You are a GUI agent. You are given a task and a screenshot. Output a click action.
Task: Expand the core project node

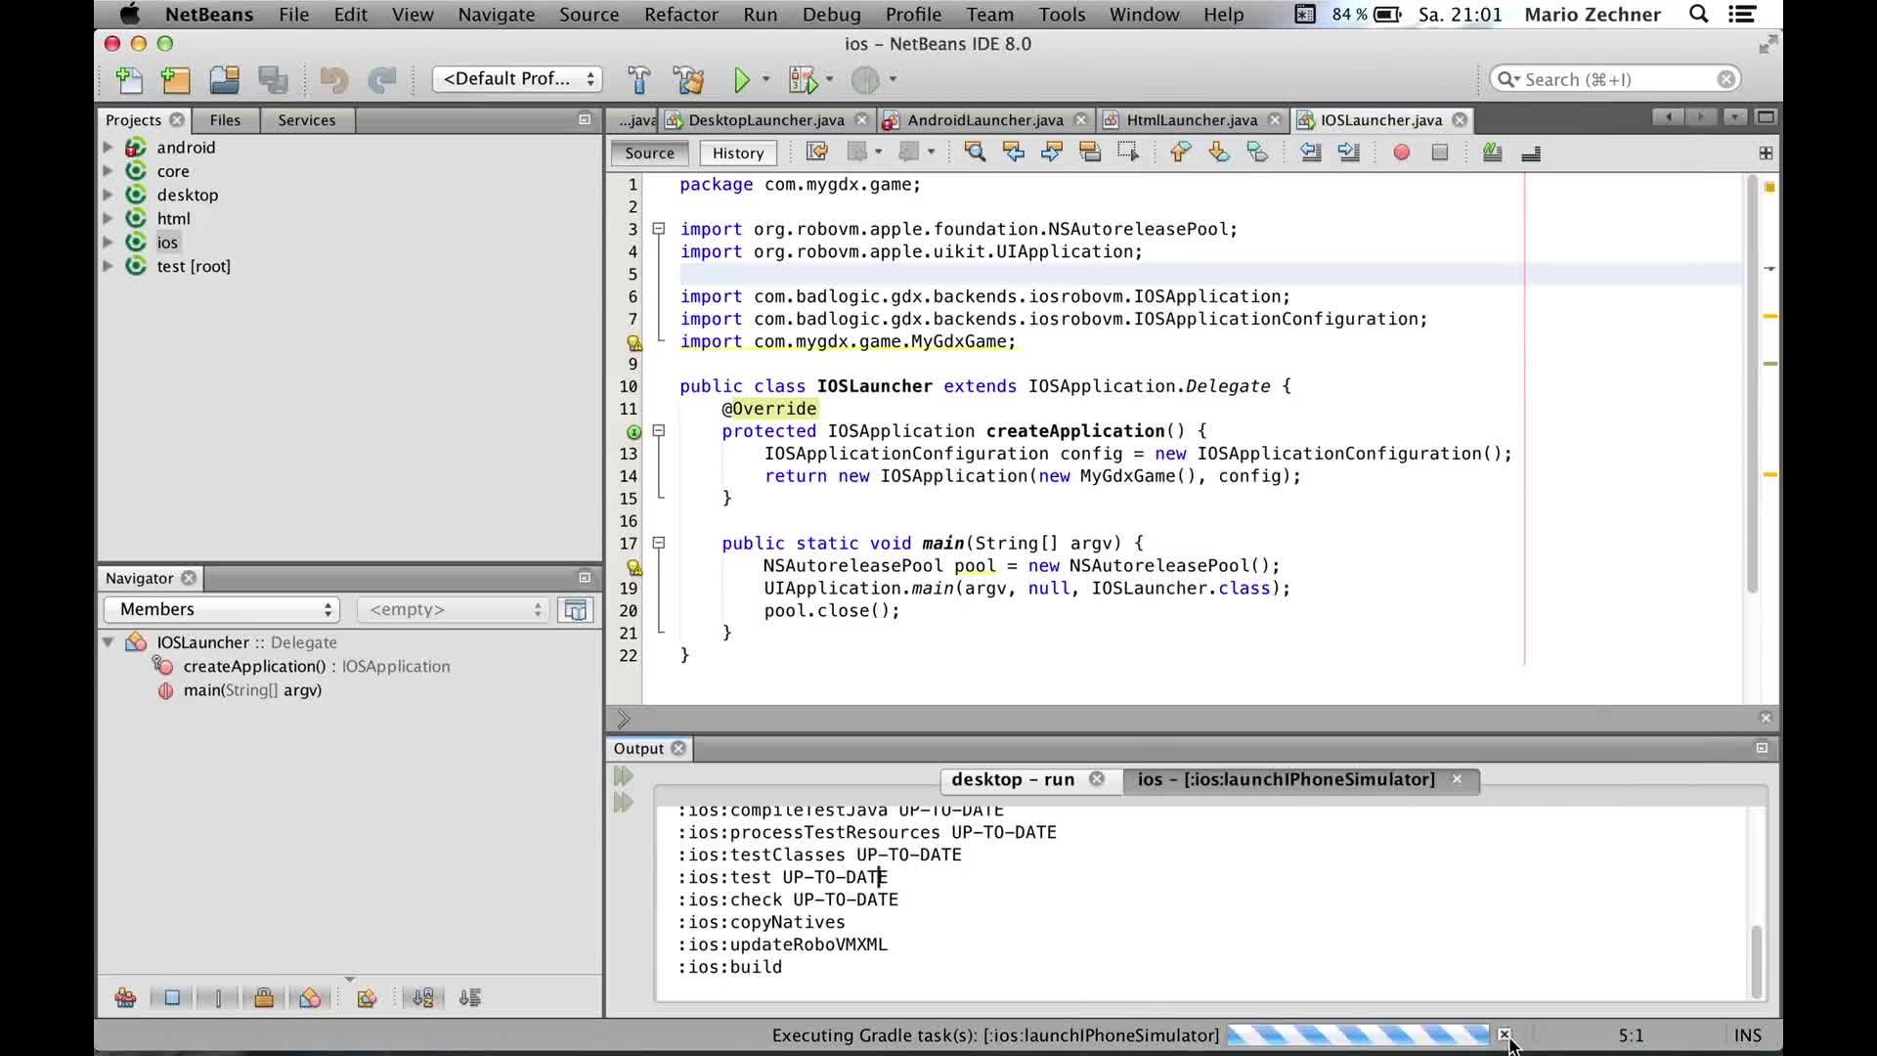tap(108, 170)
